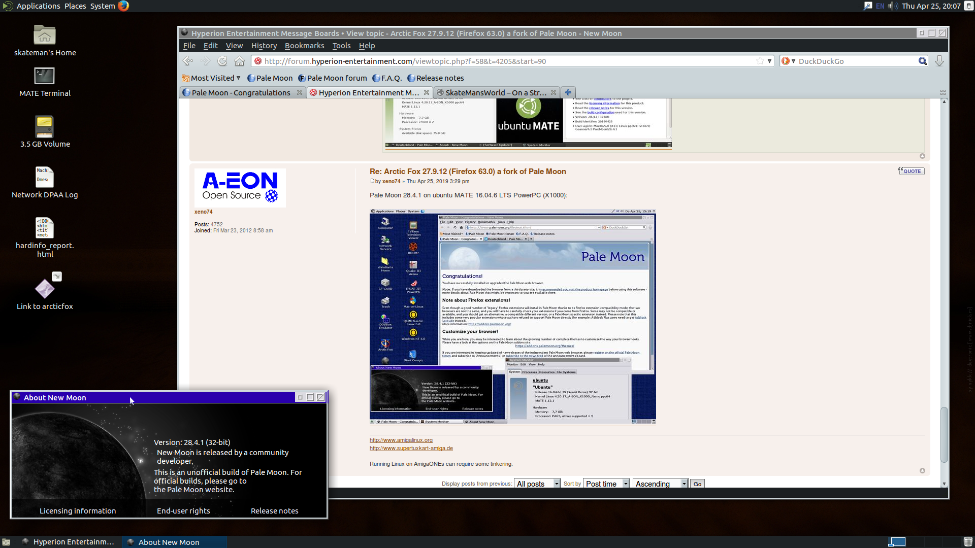This screenshot has height=548, width=975.
Task: Open the View menu
Action: point(235,46)
